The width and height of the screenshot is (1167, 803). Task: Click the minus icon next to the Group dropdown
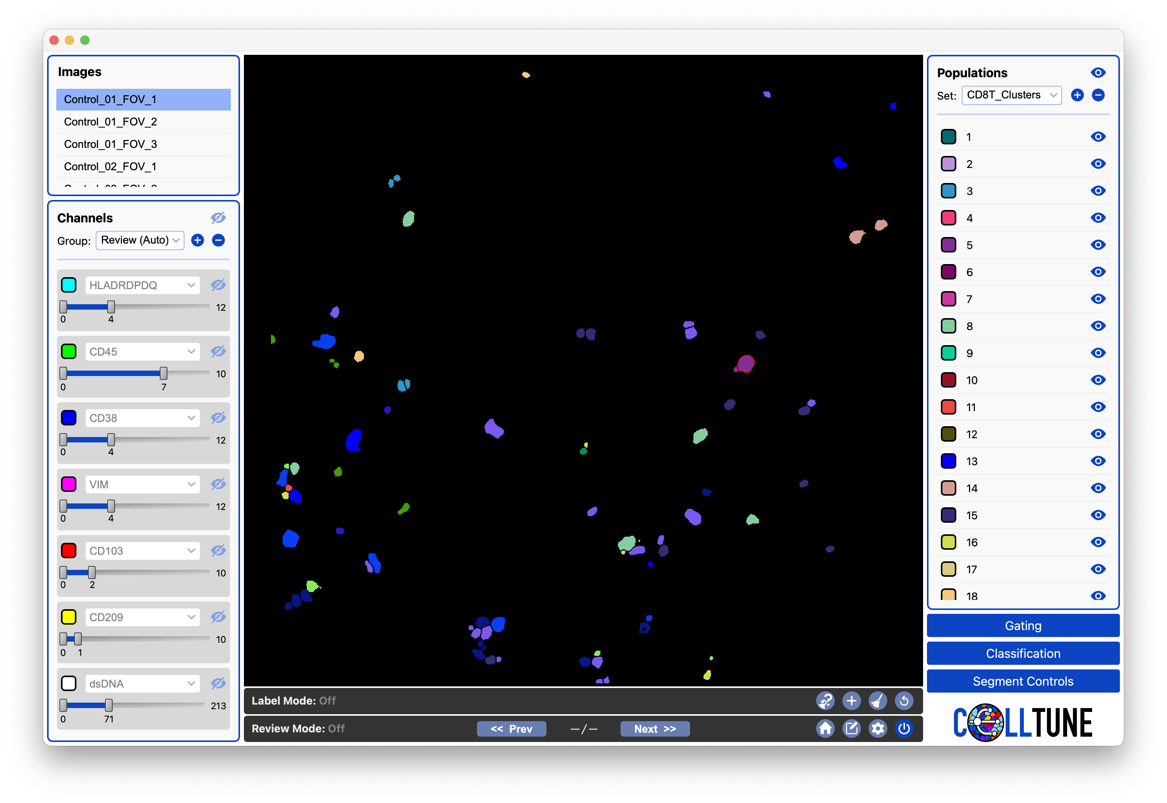point(218,240)
